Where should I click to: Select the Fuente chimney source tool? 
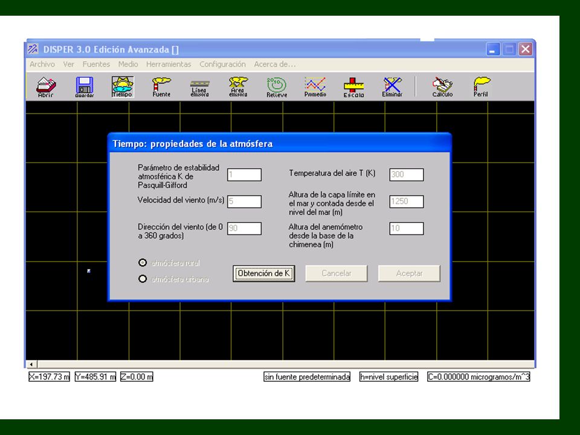162,87
